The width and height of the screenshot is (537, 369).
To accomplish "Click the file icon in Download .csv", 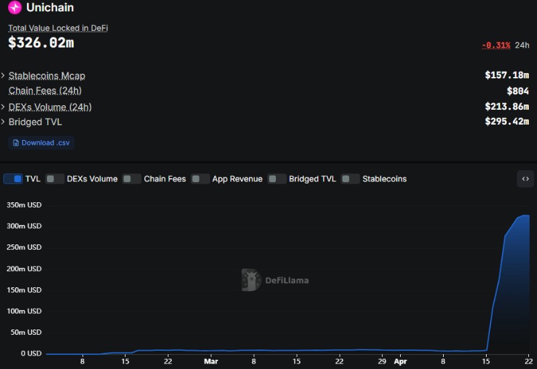I will pyautogui.click(x=16, y=143).
